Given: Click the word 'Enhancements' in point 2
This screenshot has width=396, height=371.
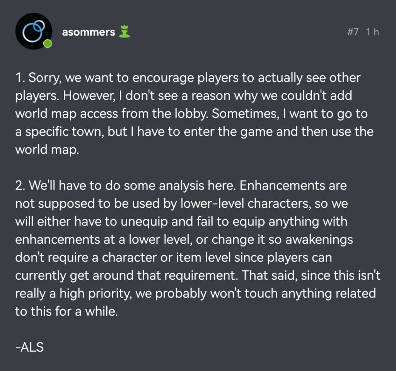Looking at the screenshot, I should coord(283,186).
